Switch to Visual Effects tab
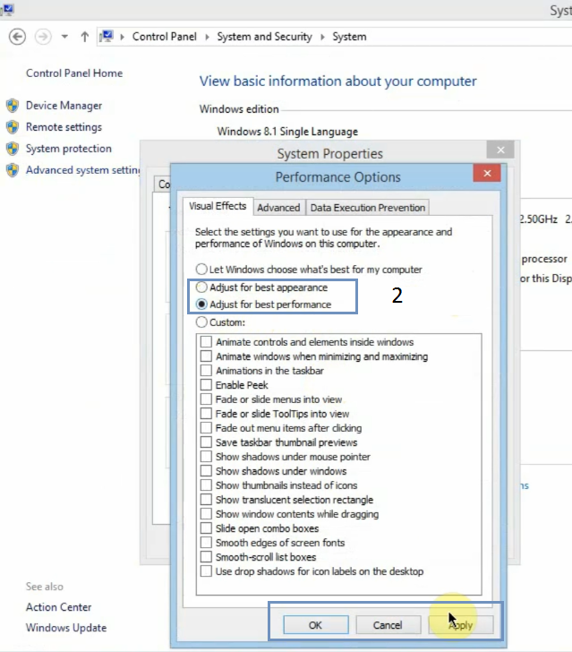This screenshot has width=572, height=652. (x=218, y=206)
